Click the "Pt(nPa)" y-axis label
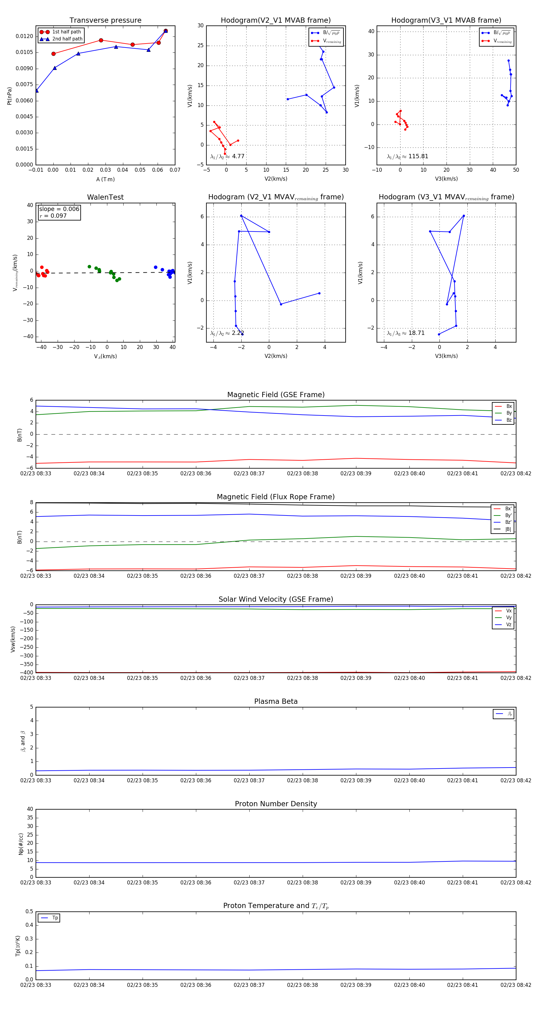This screenshot has height=1012, width=552. [10, 96]
